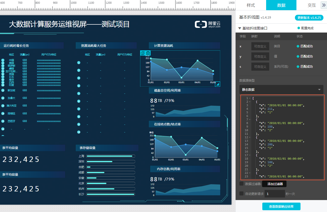Fold the JSON object at line 22
Image resolution: width=327 pixels, height=212 pixels.
[250, 173]
